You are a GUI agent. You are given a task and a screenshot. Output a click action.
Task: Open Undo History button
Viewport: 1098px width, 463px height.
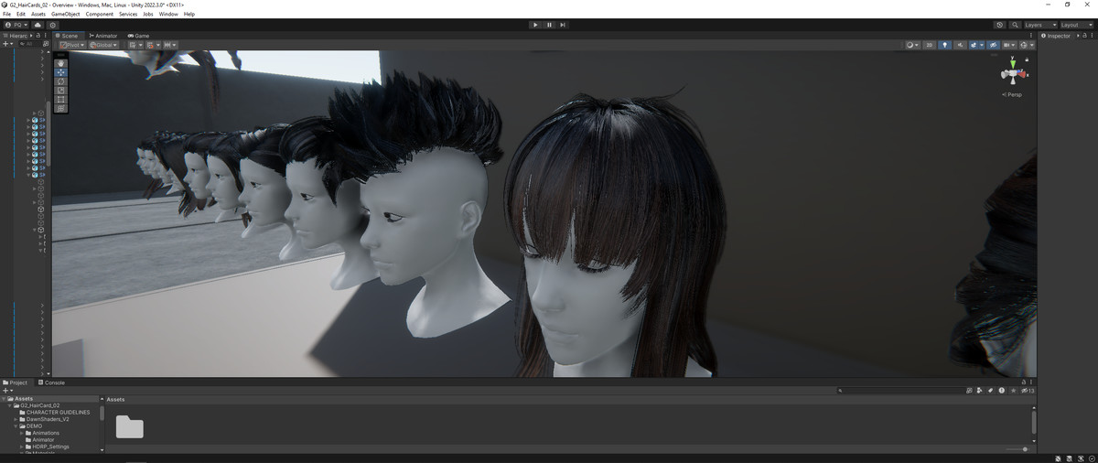coord(999,25)
